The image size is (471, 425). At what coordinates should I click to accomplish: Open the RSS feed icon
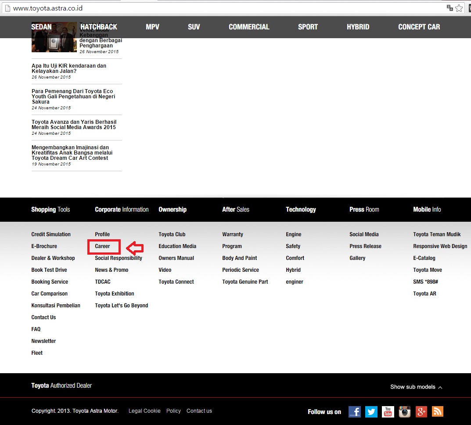pyautogui.click(x=438, y=411)
